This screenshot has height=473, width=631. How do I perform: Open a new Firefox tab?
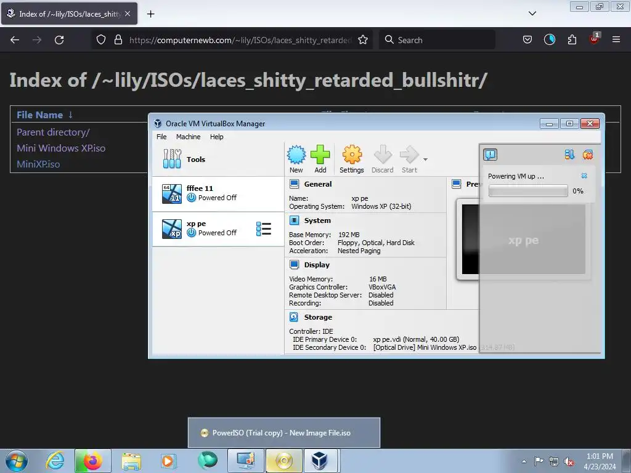click(150, 14)
